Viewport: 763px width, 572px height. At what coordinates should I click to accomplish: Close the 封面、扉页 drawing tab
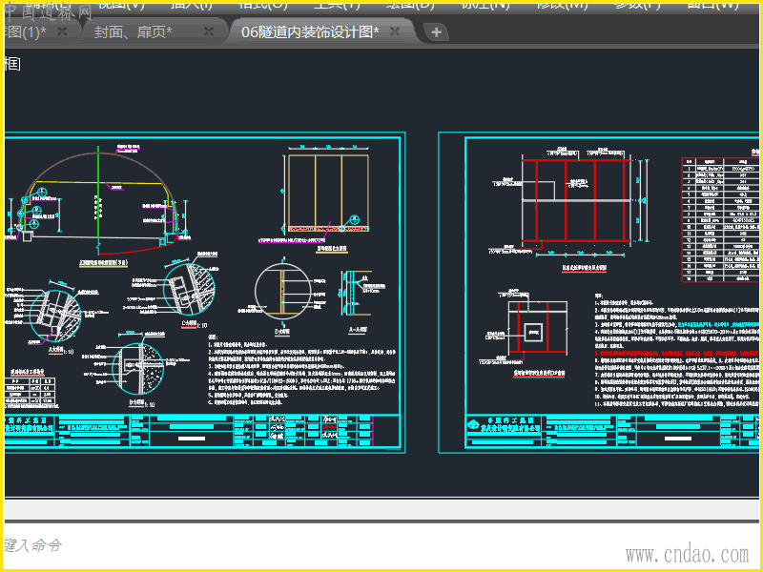(x=209, y=31)
